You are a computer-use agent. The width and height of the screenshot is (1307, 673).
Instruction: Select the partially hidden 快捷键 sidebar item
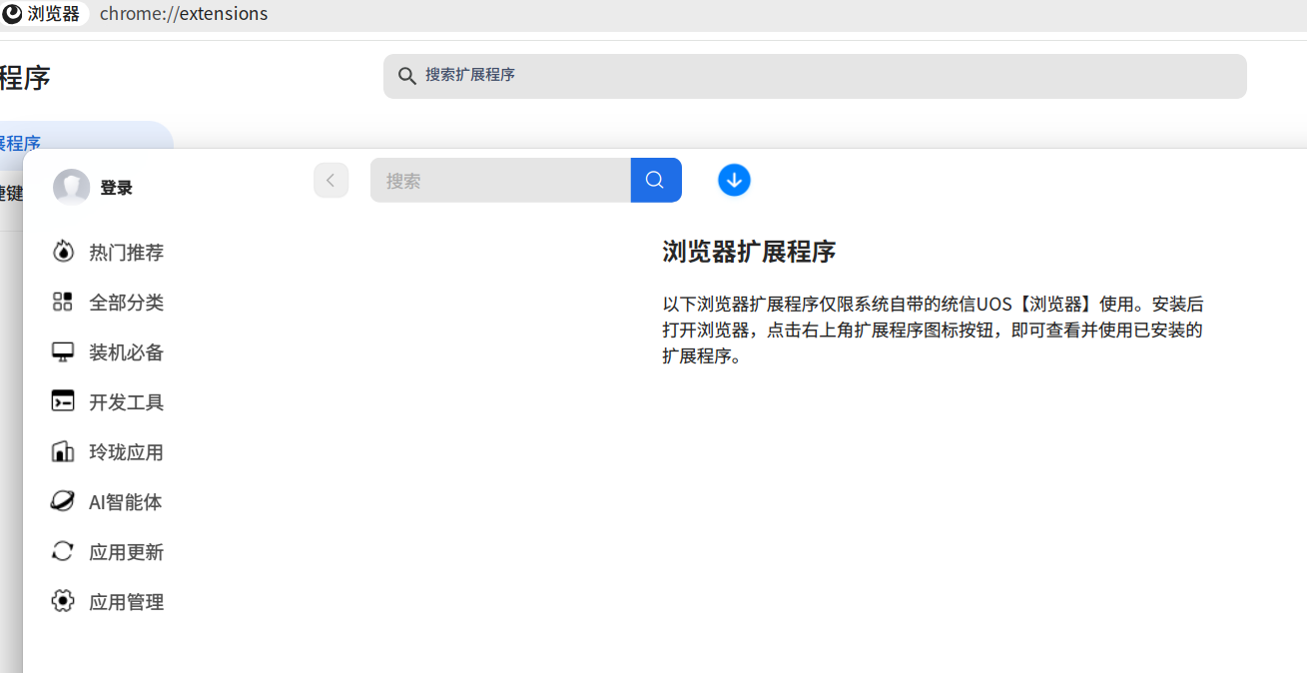[12, 193]
